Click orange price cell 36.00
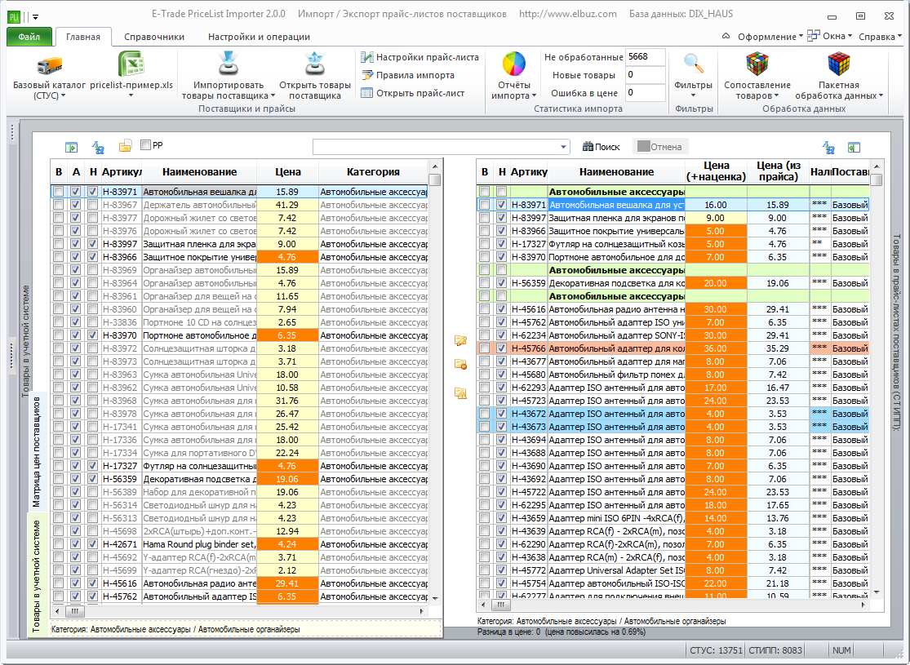Image resolution: width=910 pixels, height=665 pixels. 716,348
